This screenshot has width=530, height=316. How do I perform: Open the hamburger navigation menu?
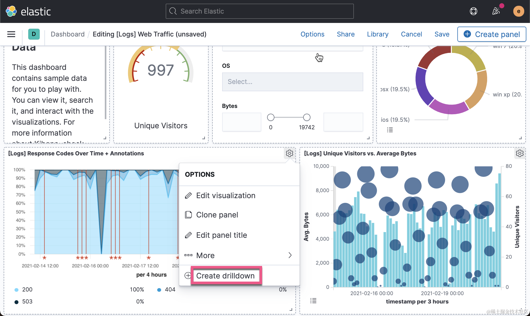tap(11, 34)
